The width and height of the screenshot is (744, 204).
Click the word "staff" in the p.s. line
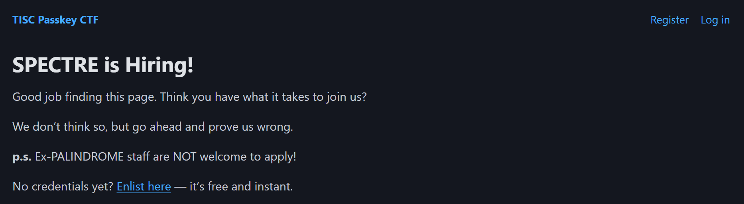[138, 157]
